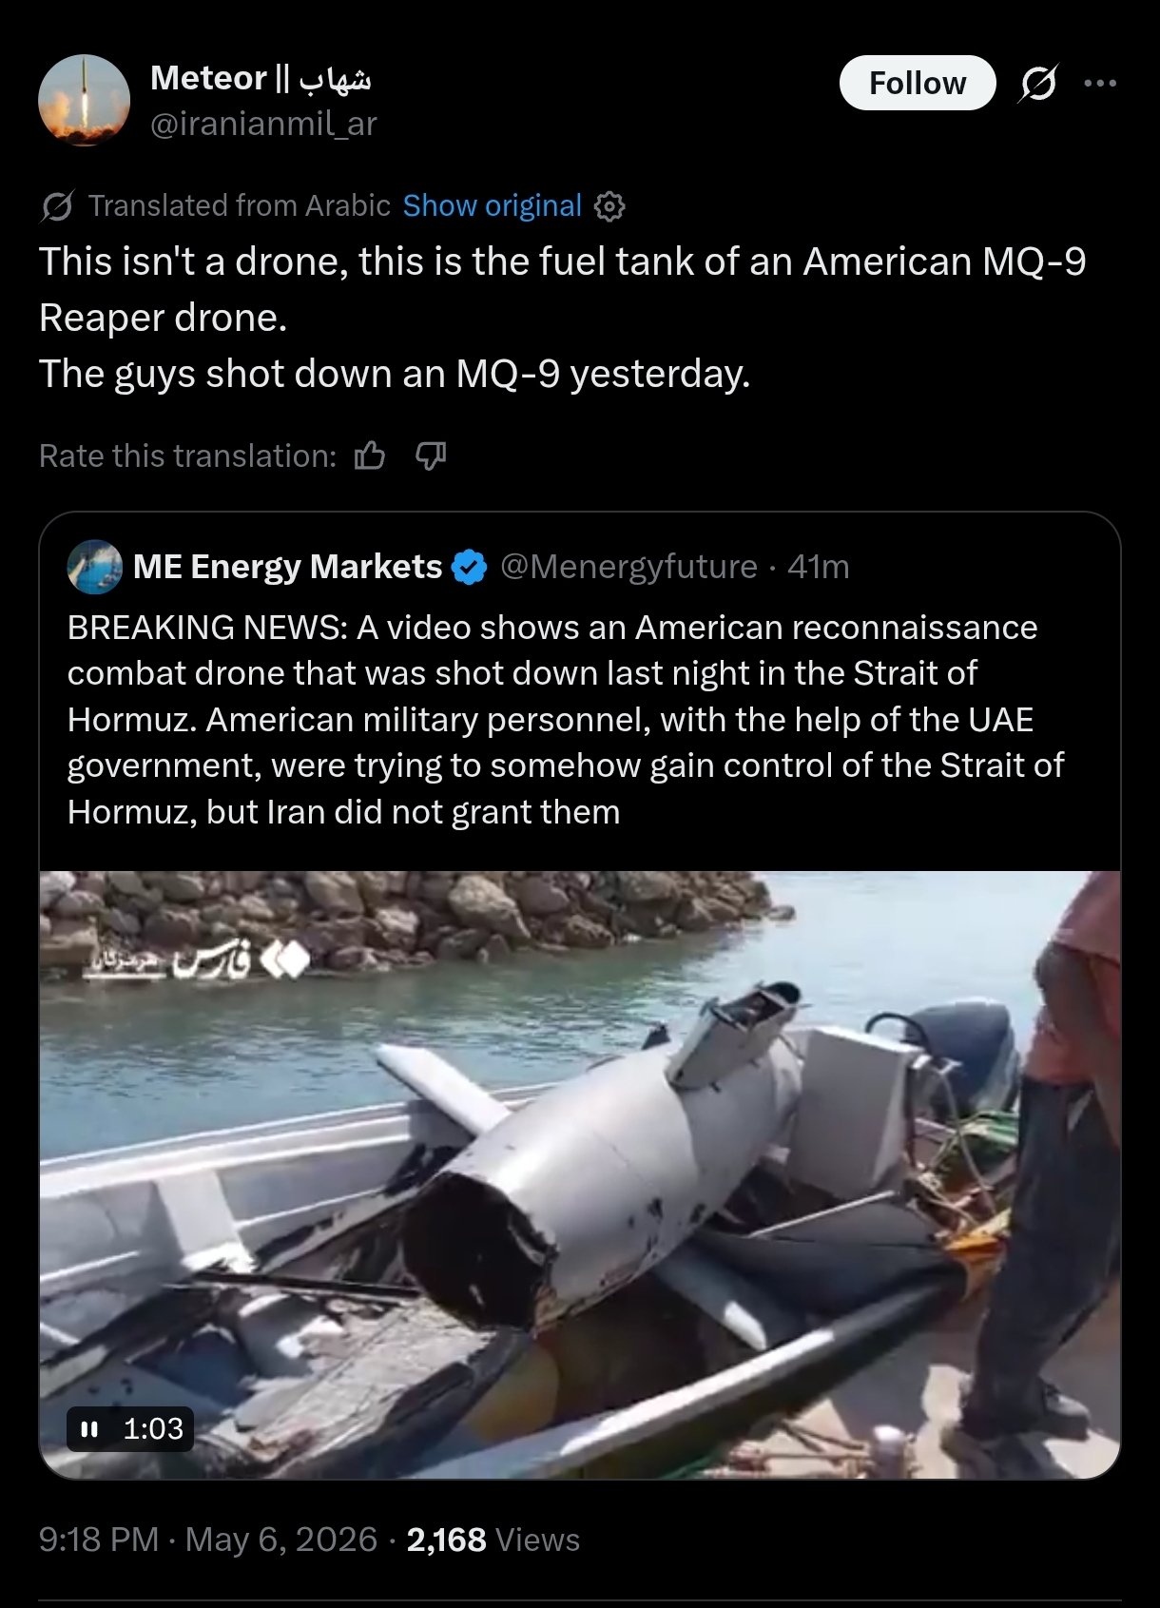
Task: View the 2,168 Views analytics
Action: tap(493, 1540)
